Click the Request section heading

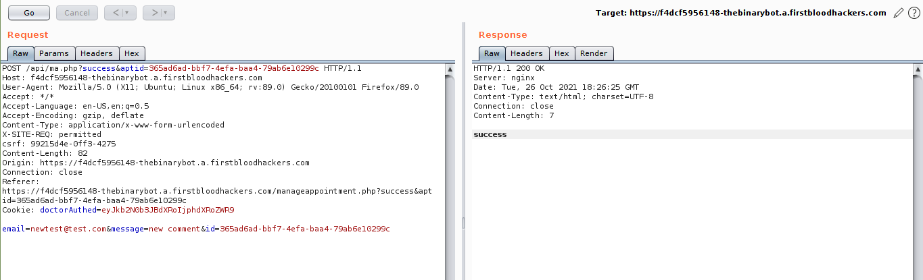click(28, 34)
